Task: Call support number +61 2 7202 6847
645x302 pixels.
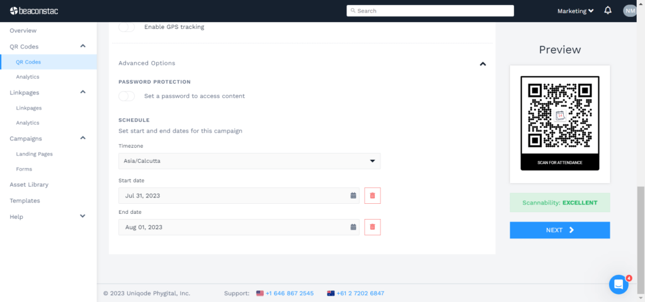Action: pos(360,293)
